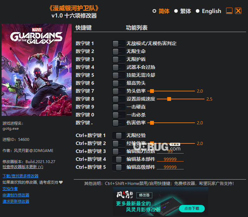The height and width of the screenshot is (217, 248).
Task: Close the trainer with X icon
Action: [x=238, y=11]
